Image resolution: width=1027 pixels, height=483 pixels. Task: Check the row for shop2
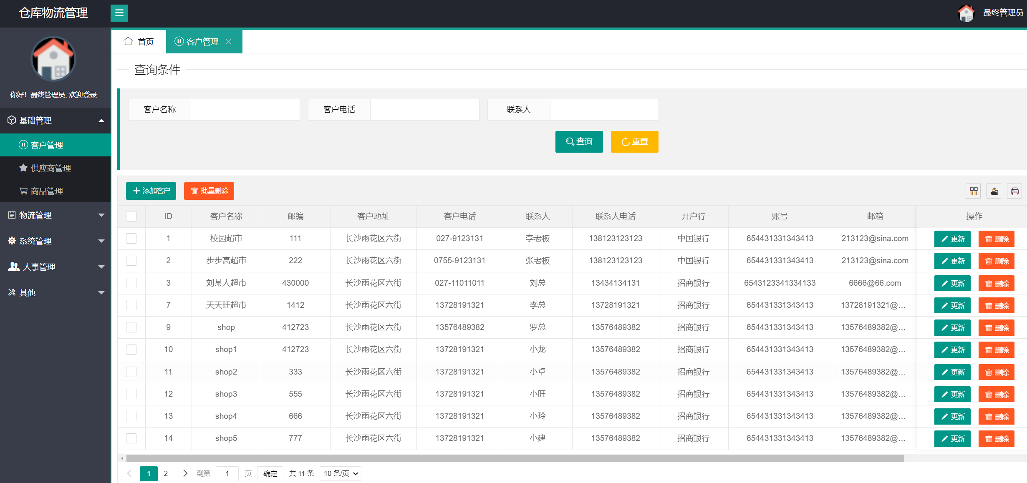tap(131, 372)
